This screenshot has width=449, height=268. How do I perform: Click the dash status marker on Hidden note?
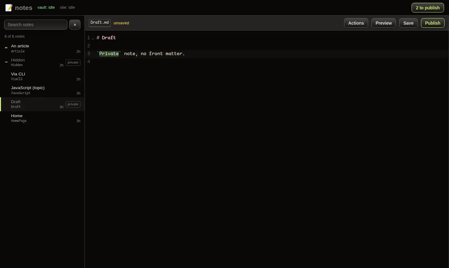[x=6, y=62]
